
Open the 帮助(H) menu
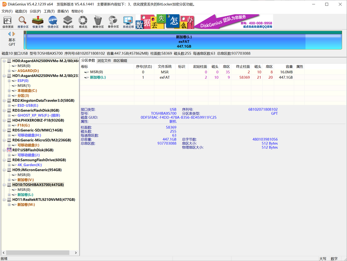[77, 11]
